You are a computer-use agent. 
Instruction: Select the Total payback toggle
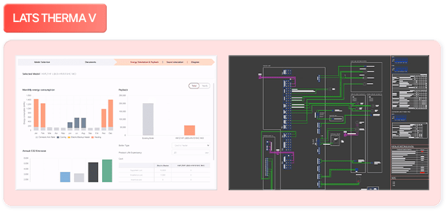(x=195, y=85)
